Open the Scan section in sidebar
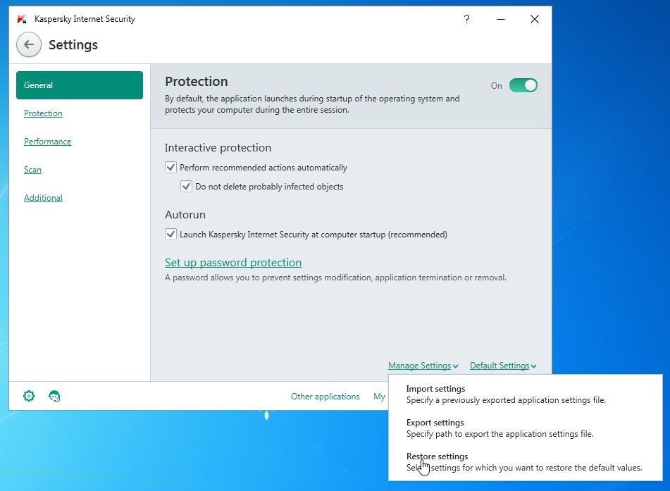Image resolution: width=670 pixels, height=491 pixels. click(32, 170)
